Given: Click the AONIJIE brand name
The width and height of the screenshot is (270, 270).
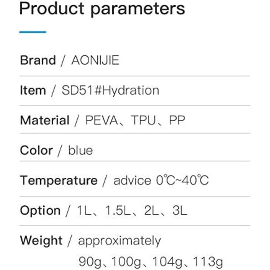Looking at the screenshot, I should [x=95, y=60].
